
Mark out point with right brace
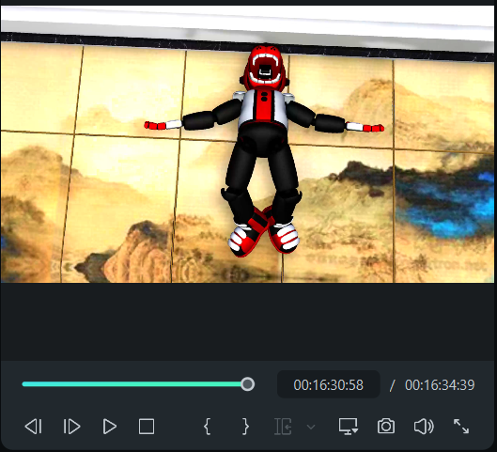tap(245, 427)
